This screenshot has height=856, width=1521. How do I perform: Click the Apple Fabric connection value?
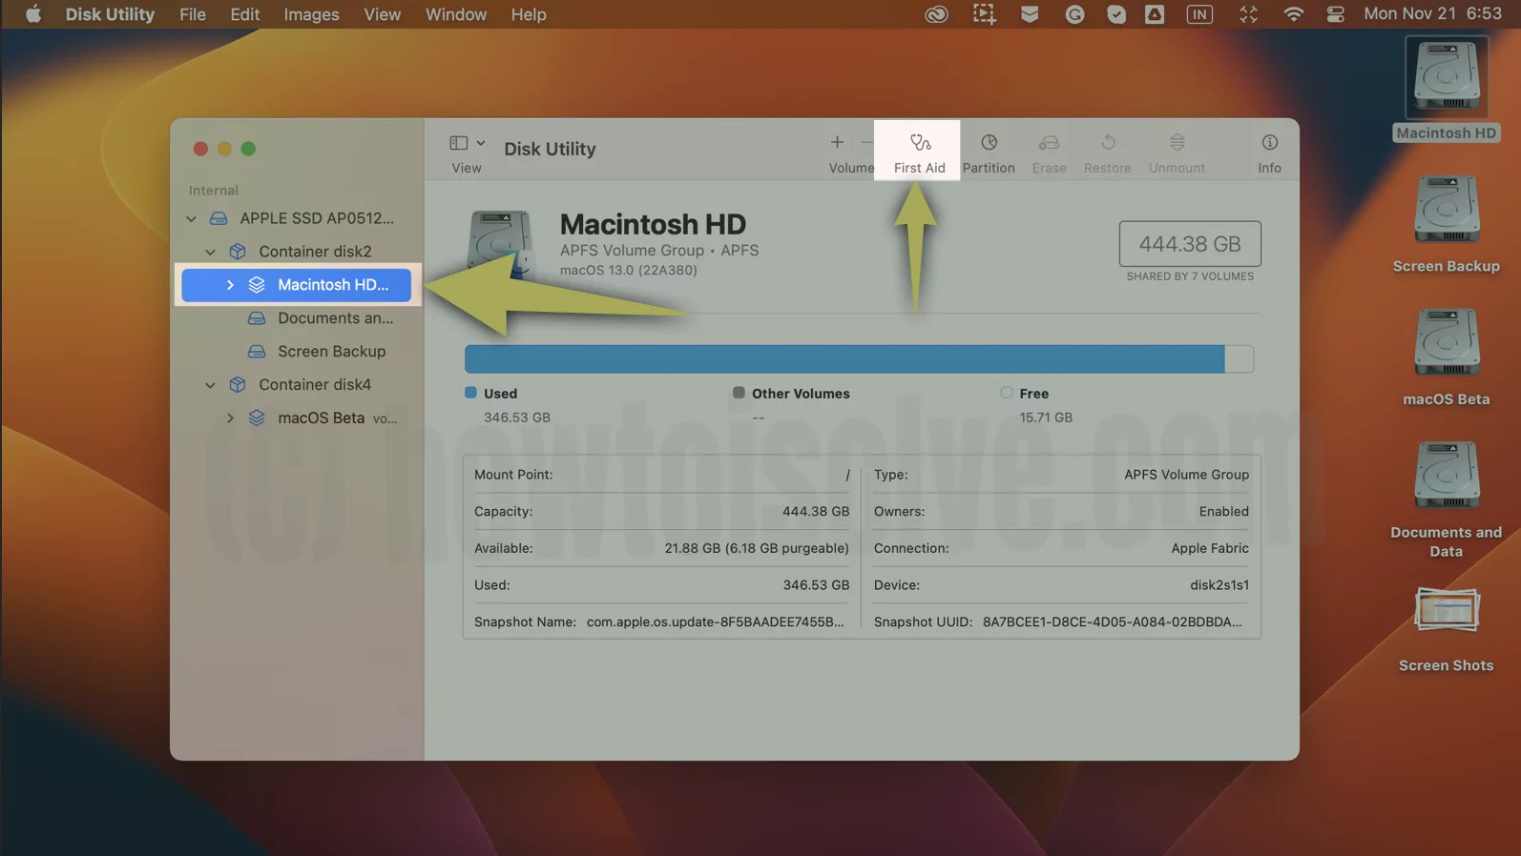pyautogui.click(x=1210, y=548)
